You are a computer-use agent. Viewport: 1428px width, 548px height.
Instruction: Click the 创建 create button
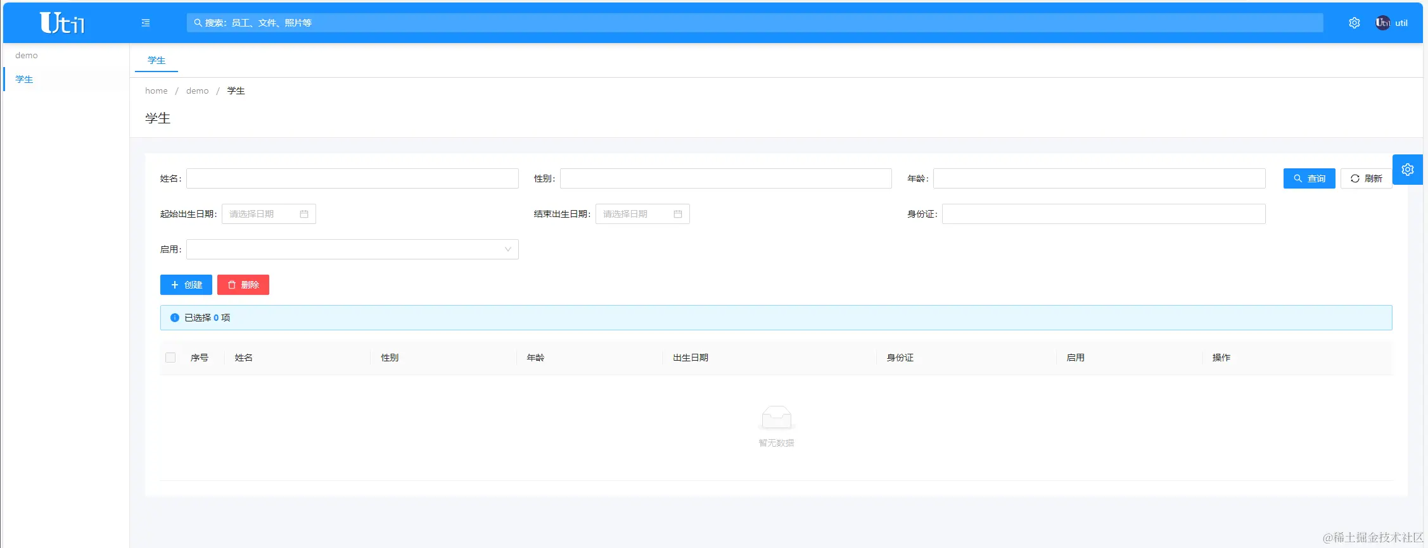click(x=186, y=285)
